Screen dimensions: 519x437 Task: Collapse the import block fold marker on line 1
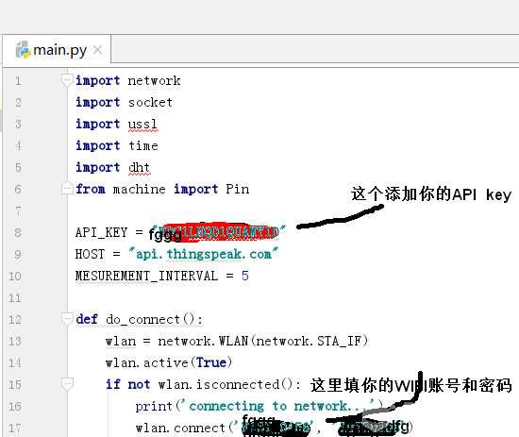coord(67,80)
